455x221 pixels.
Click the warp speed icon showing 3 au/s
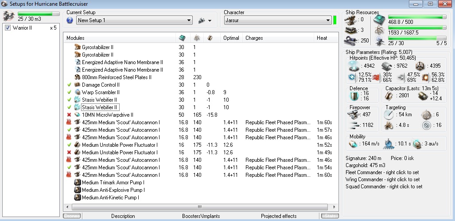point(417,144)
